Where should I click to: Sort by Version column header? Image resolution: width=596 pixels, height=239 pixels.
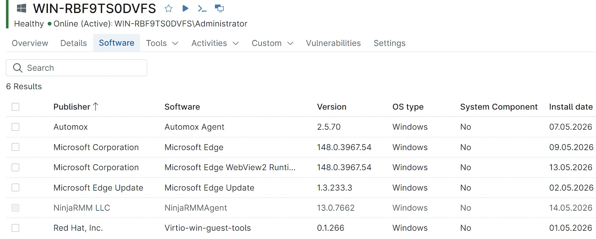tap(332, 107)
